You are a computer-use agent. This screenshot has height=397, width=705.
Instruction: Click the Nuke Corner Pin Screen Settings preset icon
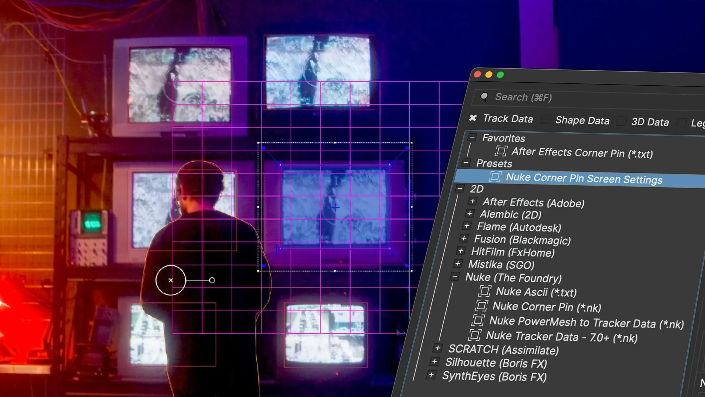tap(495, 177)
